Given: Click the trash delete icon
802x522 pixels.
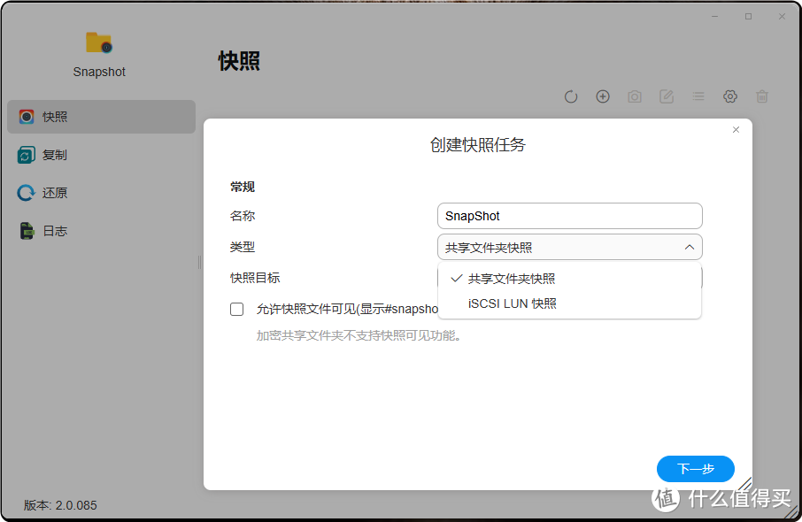Looking at the screenshot, I should click(762, 96).
